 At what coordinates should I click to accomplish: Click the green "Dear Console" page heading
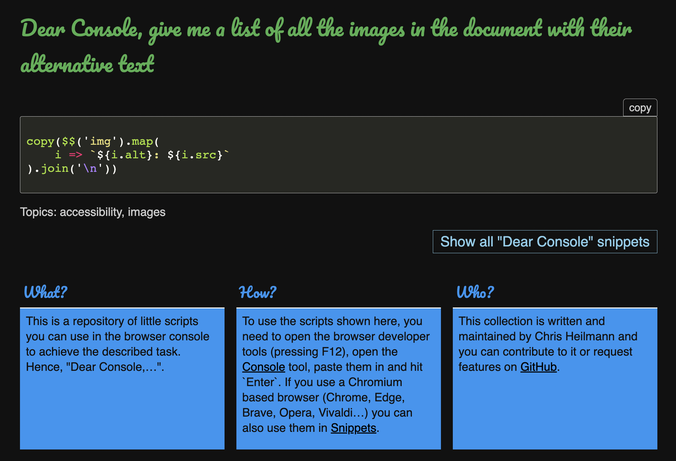[x=325, y=46]
